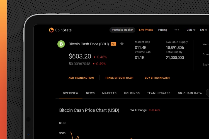Switch to the NEWS tab
Viewport: 209px width, 139px height.
coord(90,93)
